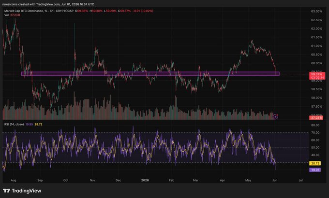Click the Dec label on time axis

(x=118, y=181)
